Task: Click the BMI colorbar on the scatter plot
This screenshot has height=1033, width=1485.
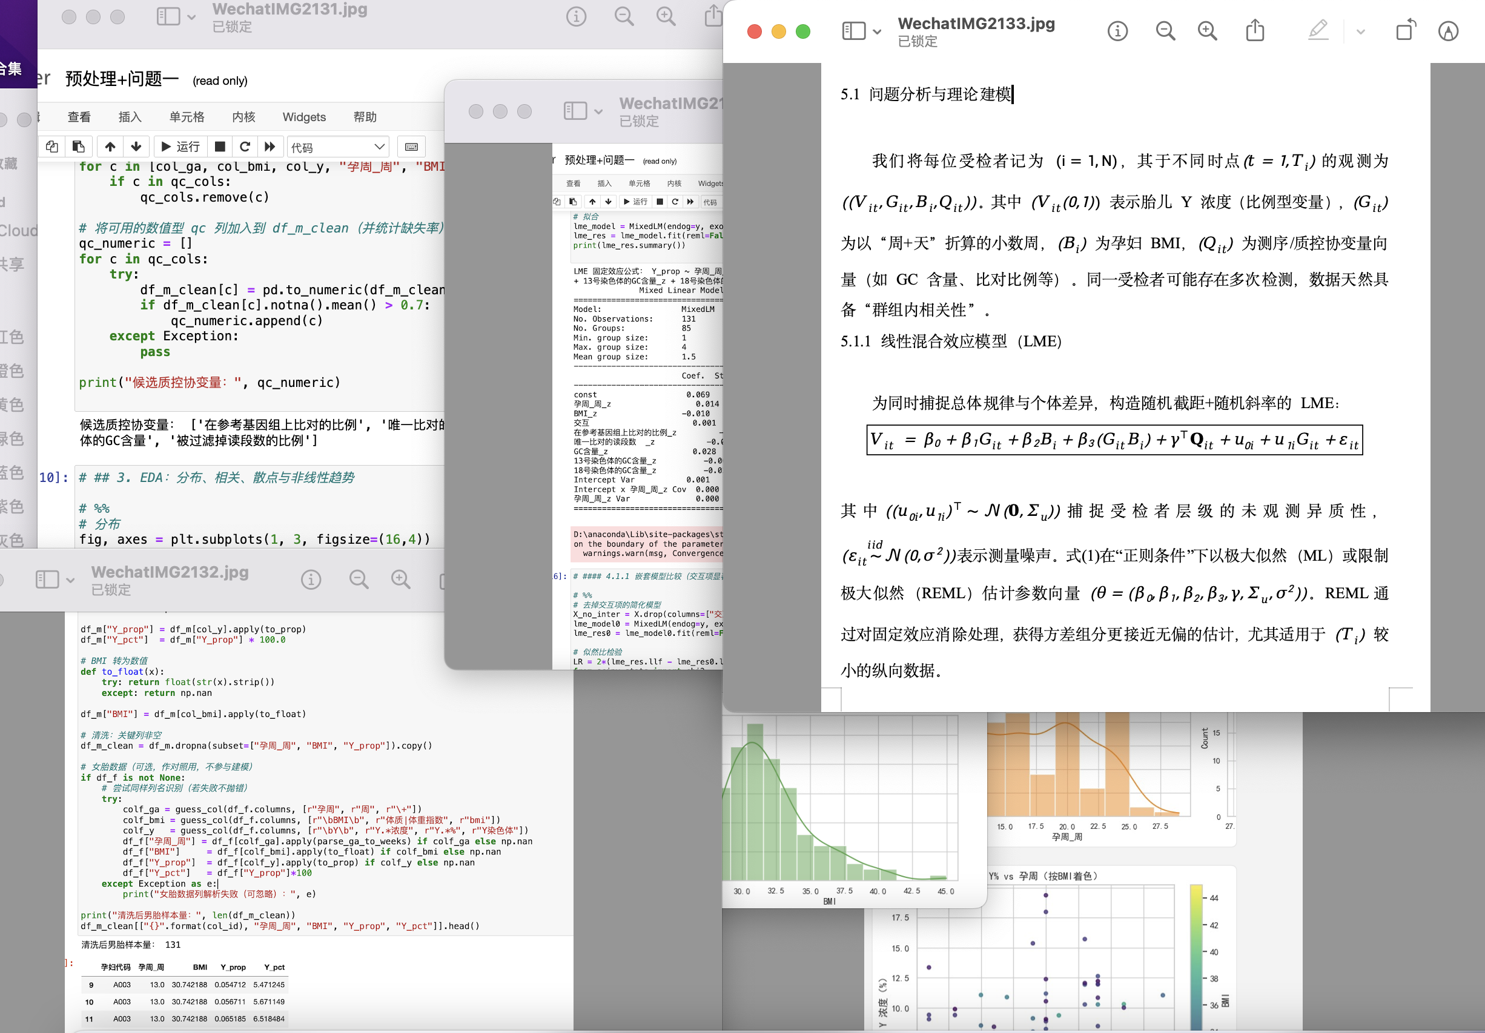Action: click(1196, 957)
